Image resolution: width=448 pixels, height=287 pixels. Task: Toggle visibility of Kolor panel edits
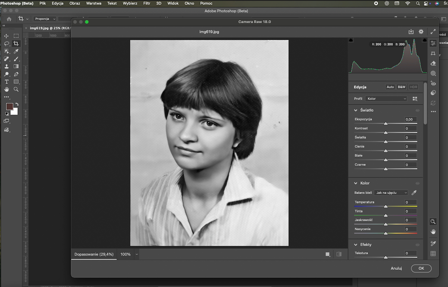coord(417,183)
